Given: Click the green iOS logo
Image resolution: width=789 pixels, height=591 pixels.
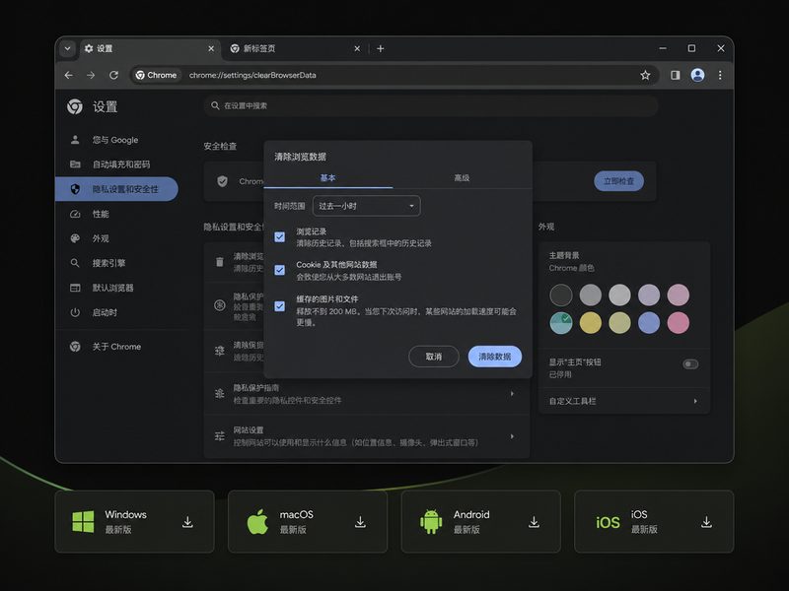Looking at the screenshot, I should click(x=608, y=523).
